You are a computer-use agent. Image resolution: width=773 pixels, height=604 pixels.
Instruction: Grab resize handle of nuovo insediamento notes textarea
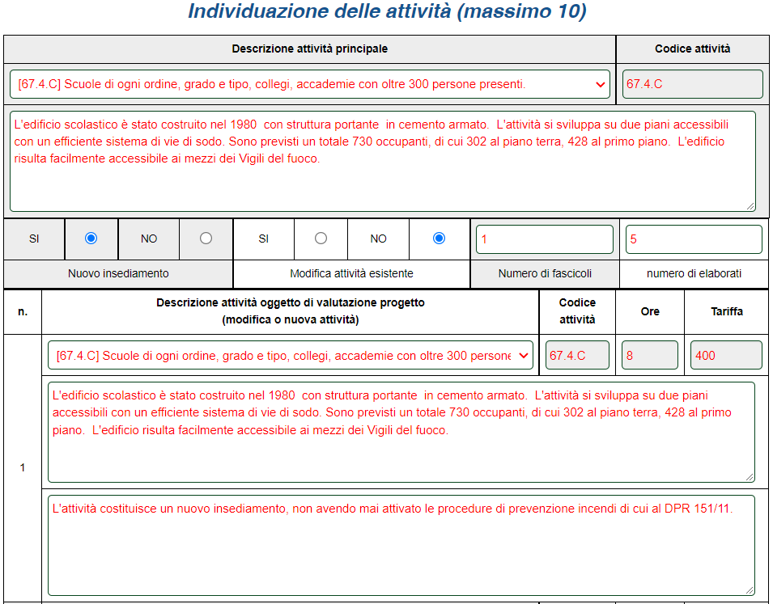pyautogui.click(x=750, y=590)
